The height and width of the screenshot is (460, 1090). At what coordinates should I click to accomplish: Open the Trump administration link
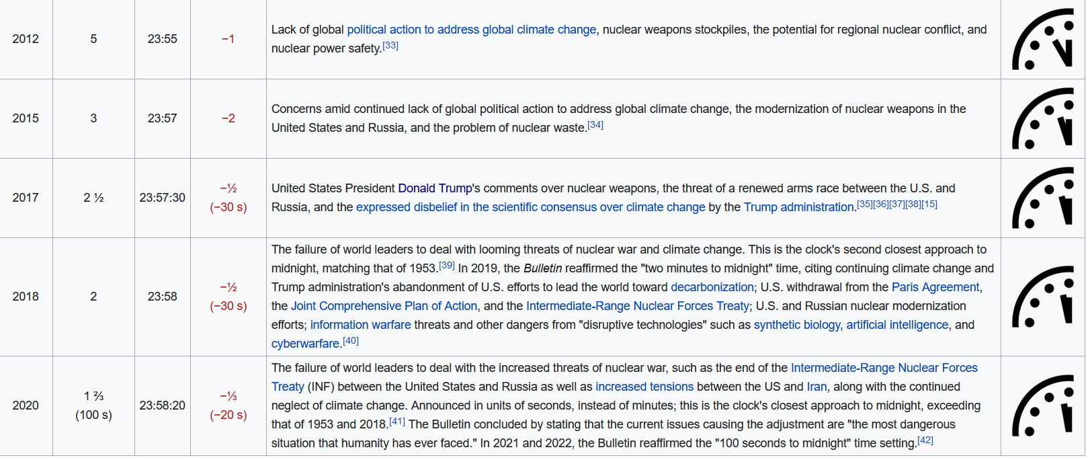(799, 207)
